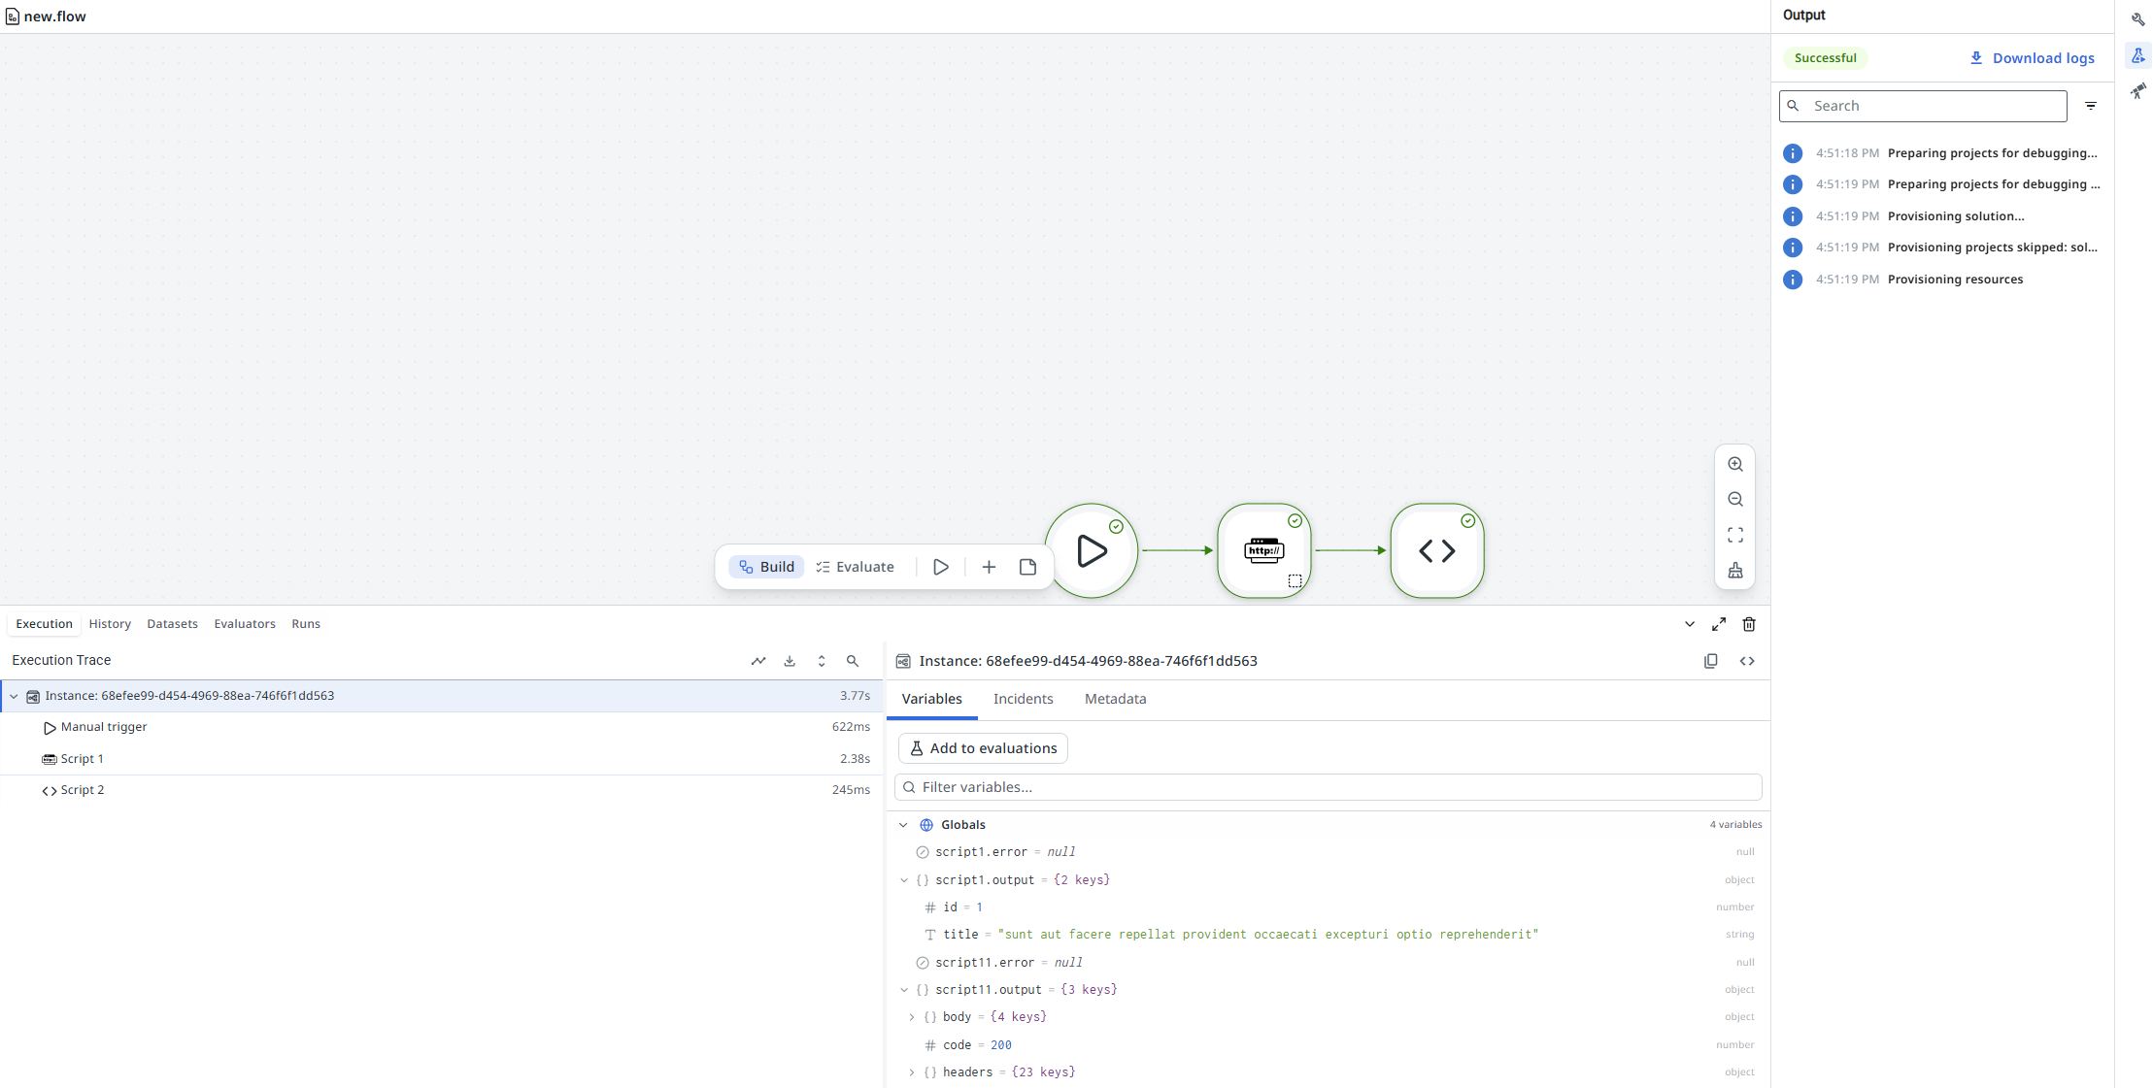Click the id = 1 variable row
The width and height of the screenshot is (2153, 1088).
point(1328,907)
